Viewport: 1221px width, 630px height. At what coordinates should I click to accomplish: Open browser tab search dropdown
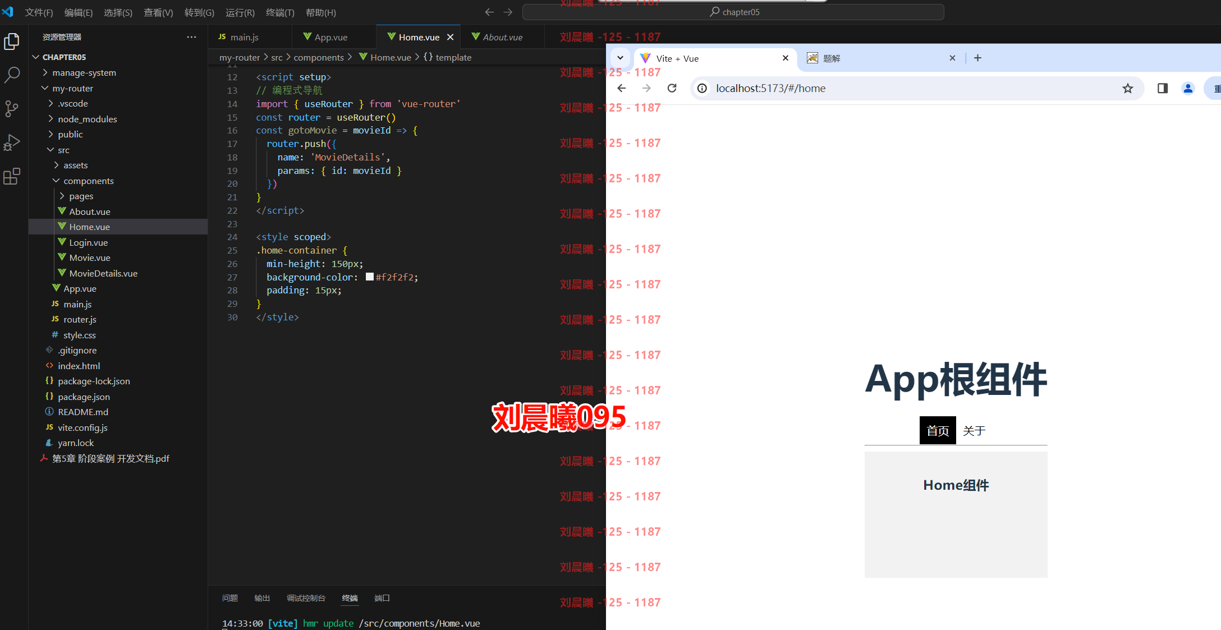point(620,58)
